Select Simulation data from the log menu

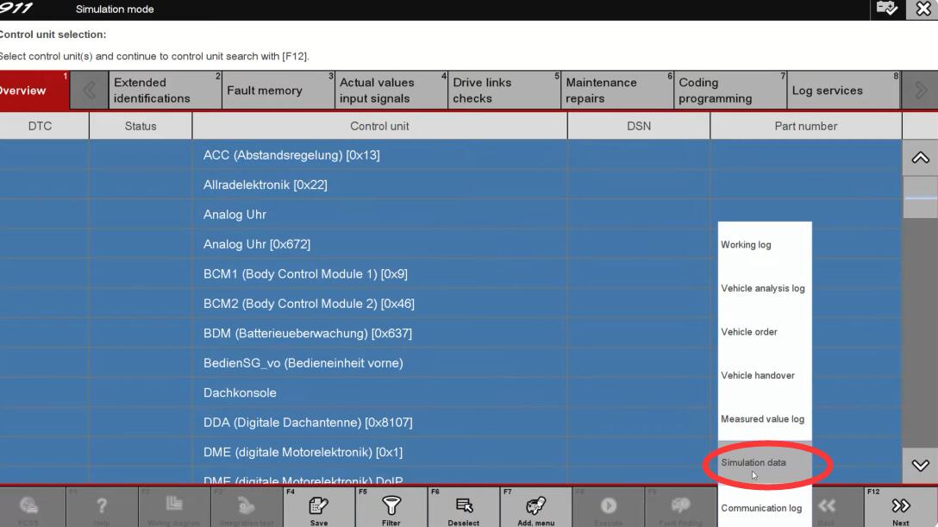[x=754, y=462]
